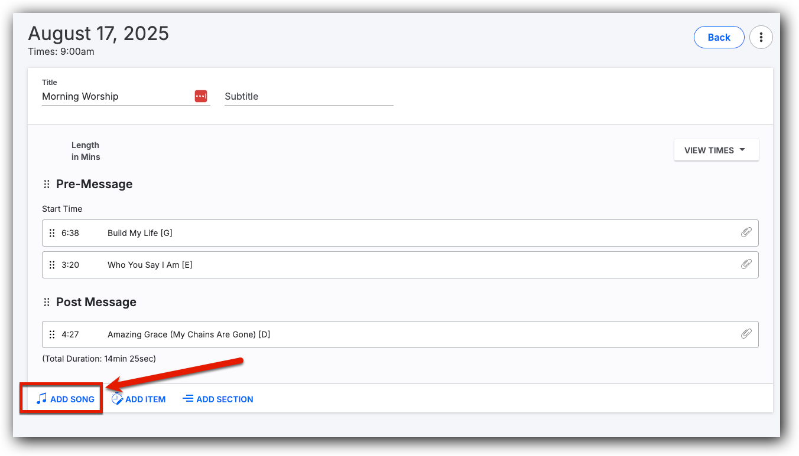Click the Back button

pos(719,37)
